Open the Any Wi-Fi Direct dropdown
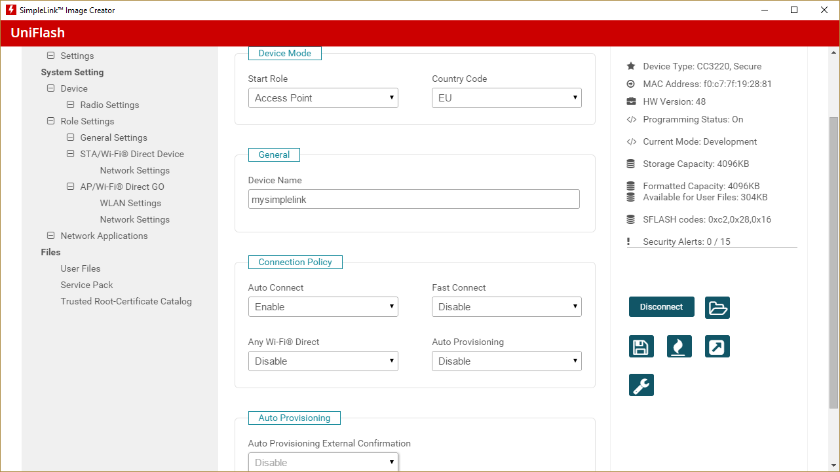The image size is (840, 472). pyautogui.click(x=323, y=361)
